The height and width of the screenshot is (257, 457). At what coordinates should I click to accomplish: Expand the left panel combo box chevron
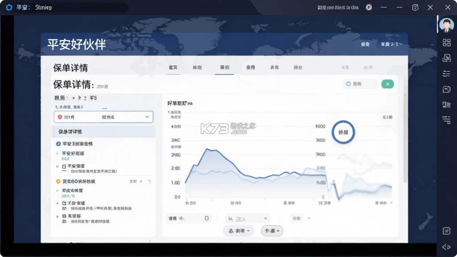tap(147, 117)
